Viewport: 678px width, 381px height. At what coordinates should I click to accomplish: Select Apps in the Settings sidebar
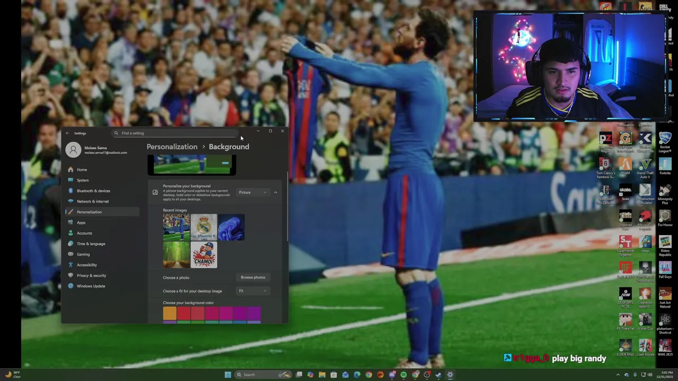tap(102, 222)
